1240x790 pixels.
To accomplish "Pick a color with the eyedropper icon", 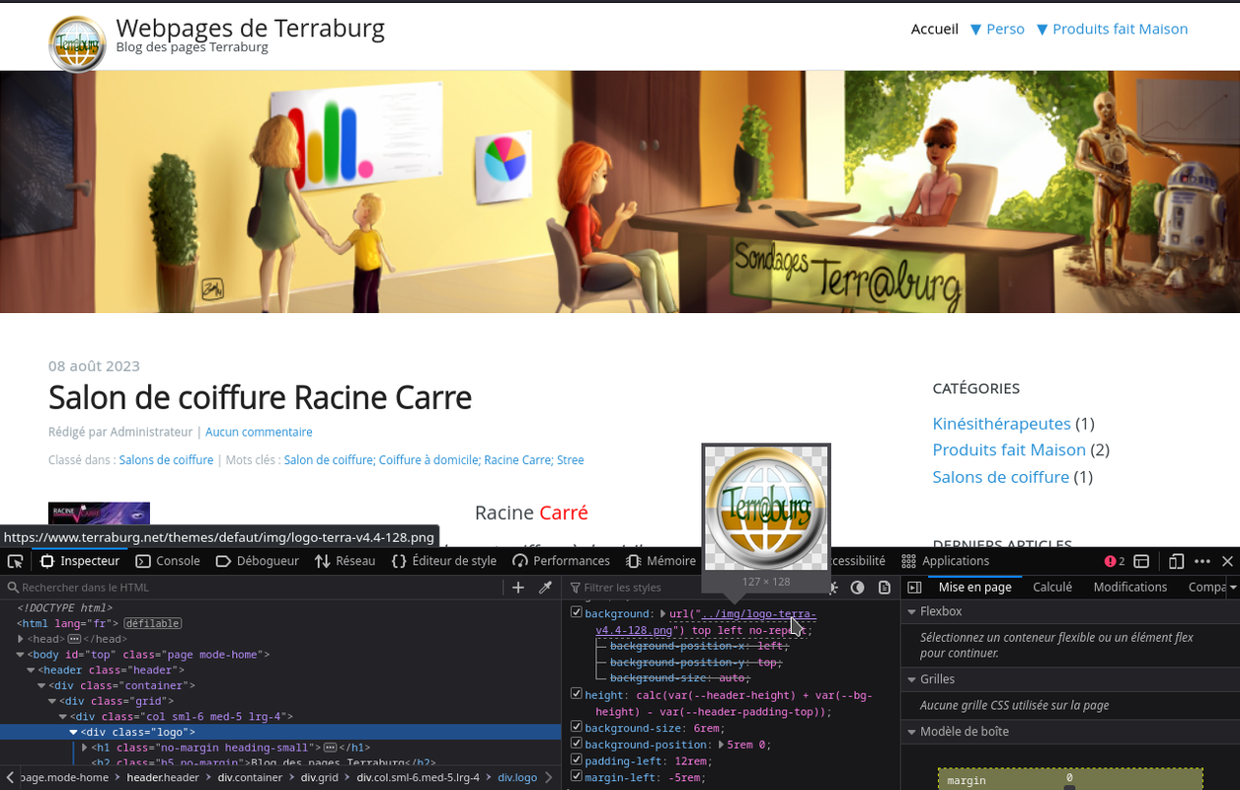I will (x=545, y=588).
